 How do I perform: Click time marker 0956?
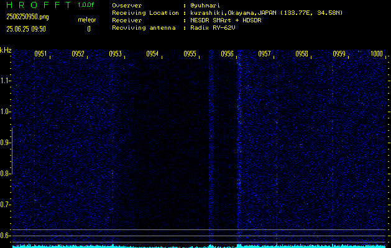coord(227,54)
